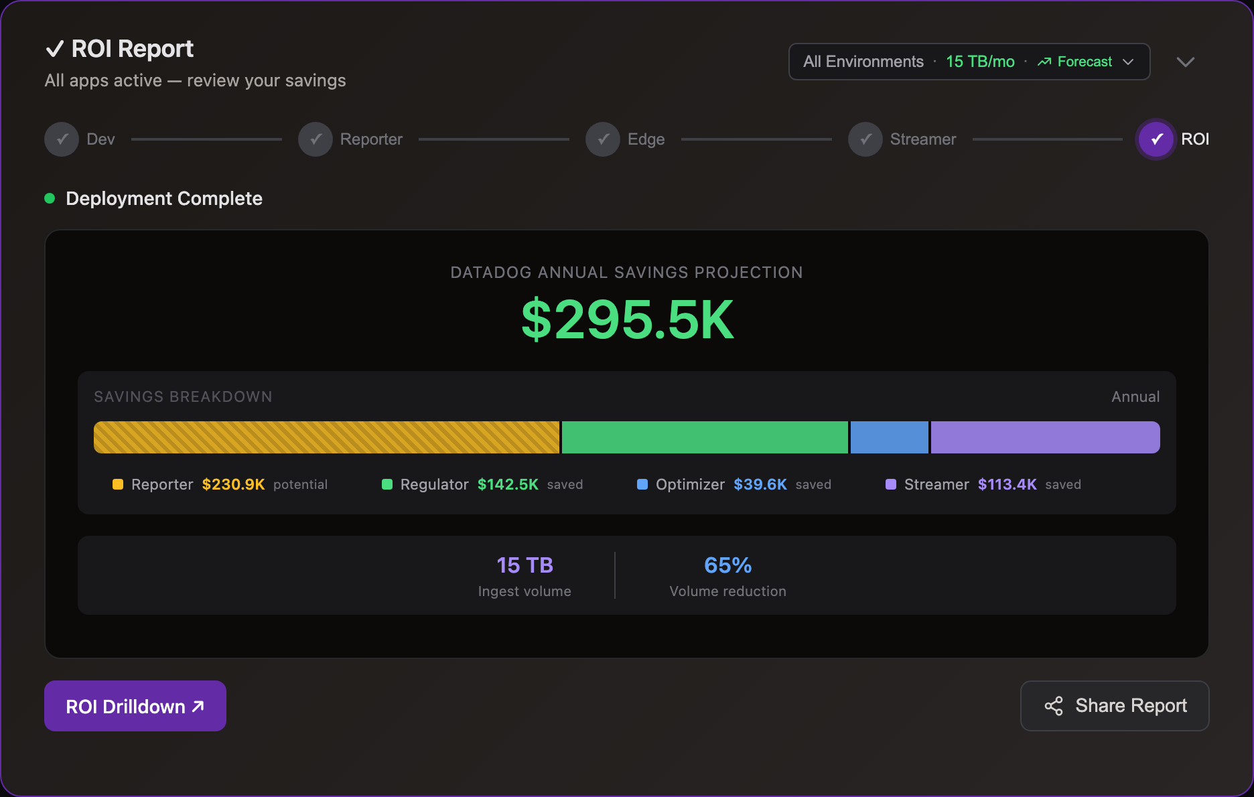Select the Streamer step checkmark icon

[865, 139]
